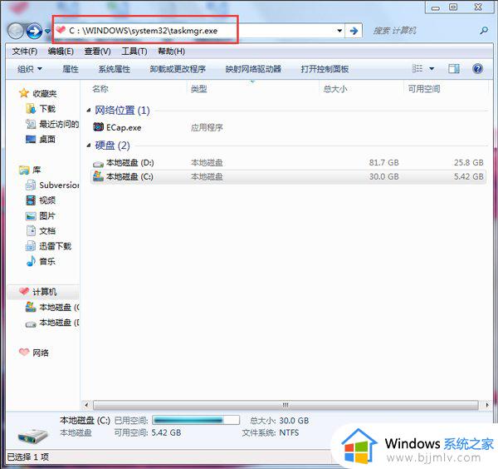Open Subversion library in sidebar
498x469 pixels.
pyautogui.click(x=59, y=185)
